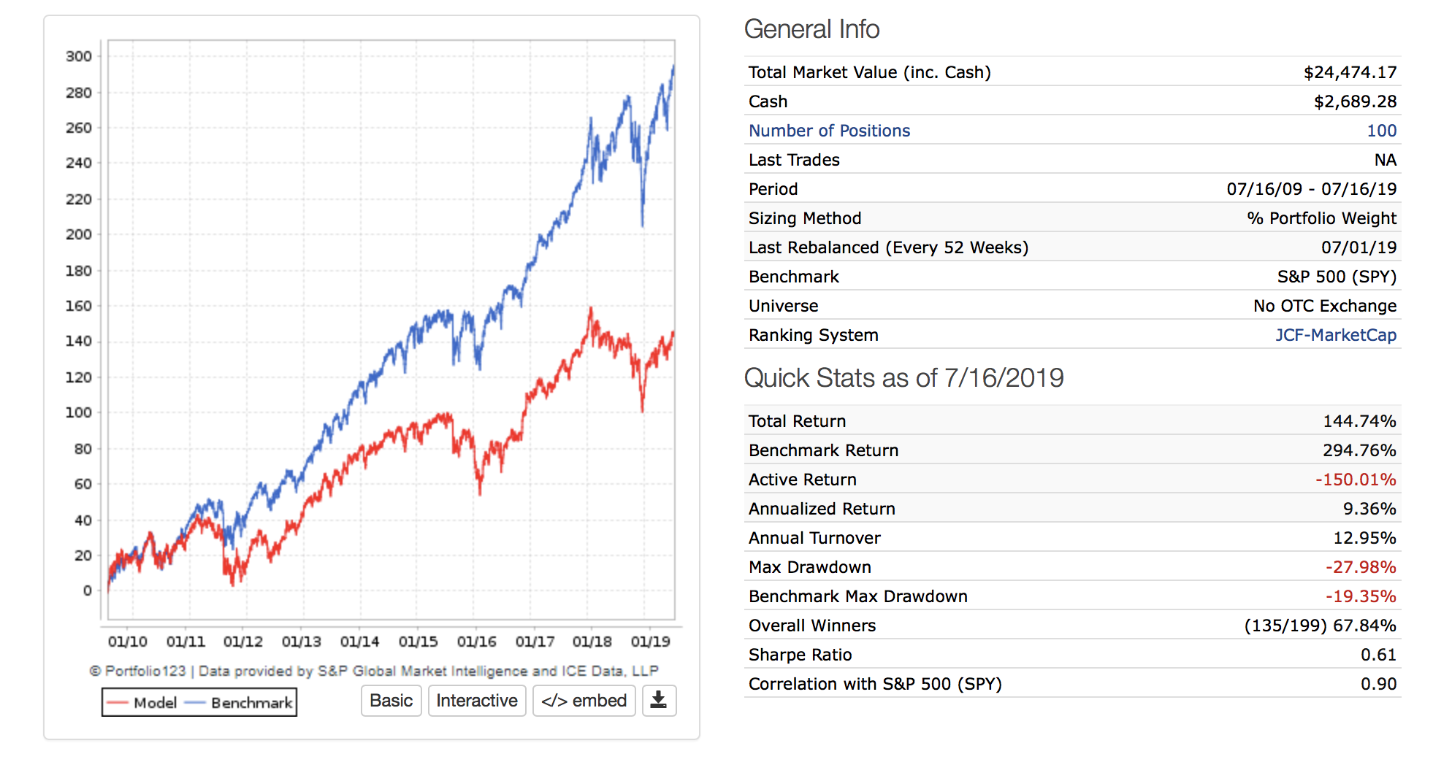Click the 01/15 x-axis date label
The width and height of the screenshot is (1433, 762).
418,642
